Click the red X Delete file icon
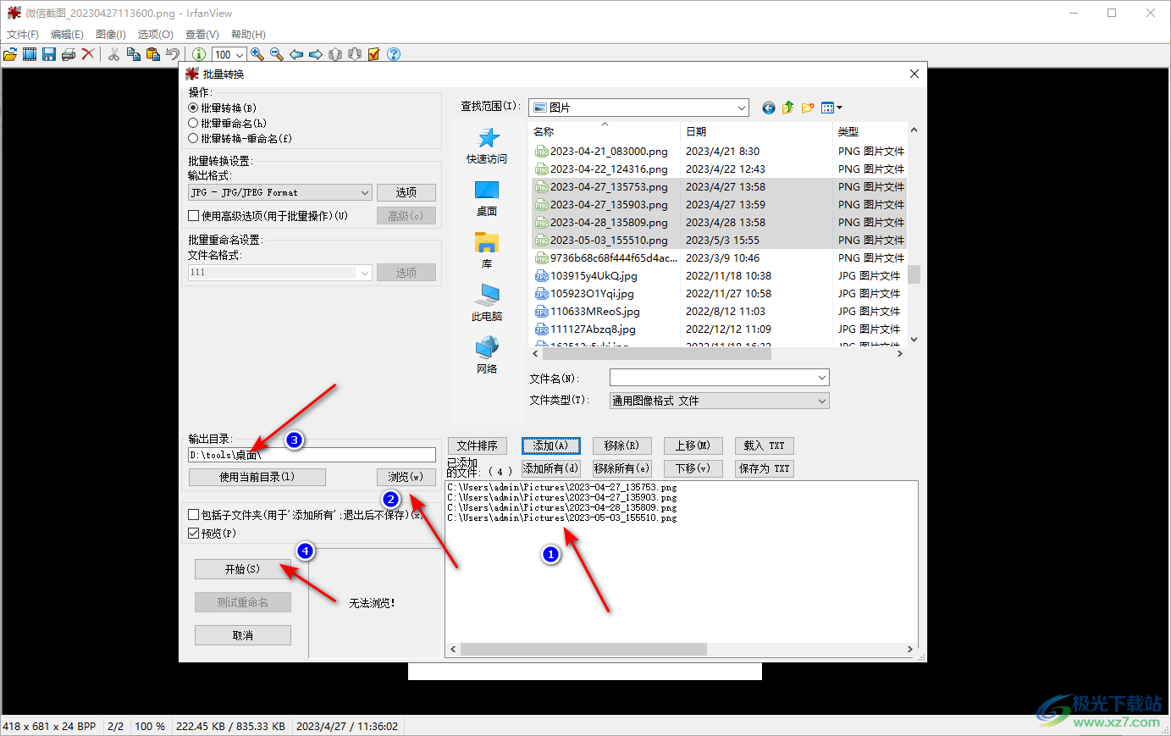Image resolution: width=1171 pixels, height=736 pixels. point(88,54)
